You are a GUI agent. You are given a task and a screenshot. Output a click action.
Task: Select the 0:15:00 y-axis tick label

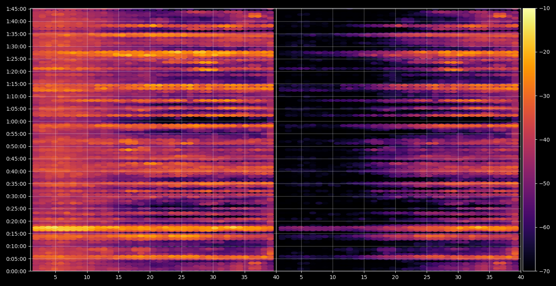(x=16, y=234)
